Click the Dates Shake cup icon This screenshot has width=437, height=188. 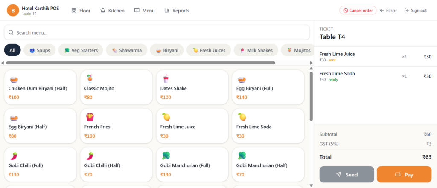(166, 79)
